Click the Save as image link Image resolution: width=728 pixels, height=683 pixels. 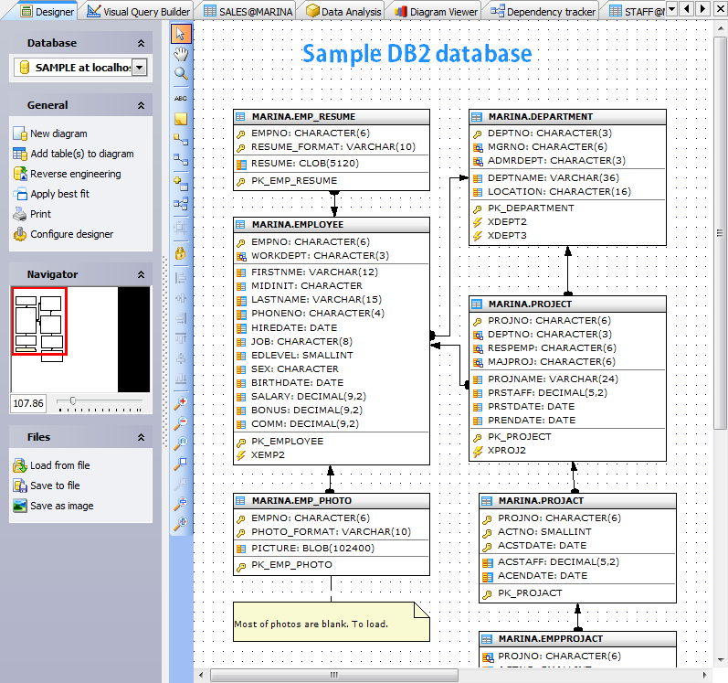[62, 506]
